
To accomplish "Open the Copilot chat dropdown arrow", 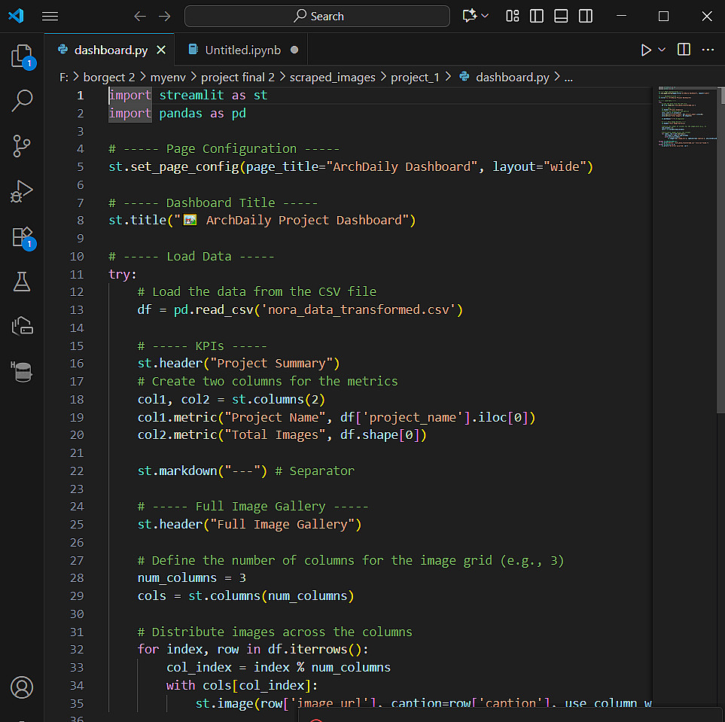I will (x=485, y=16).
